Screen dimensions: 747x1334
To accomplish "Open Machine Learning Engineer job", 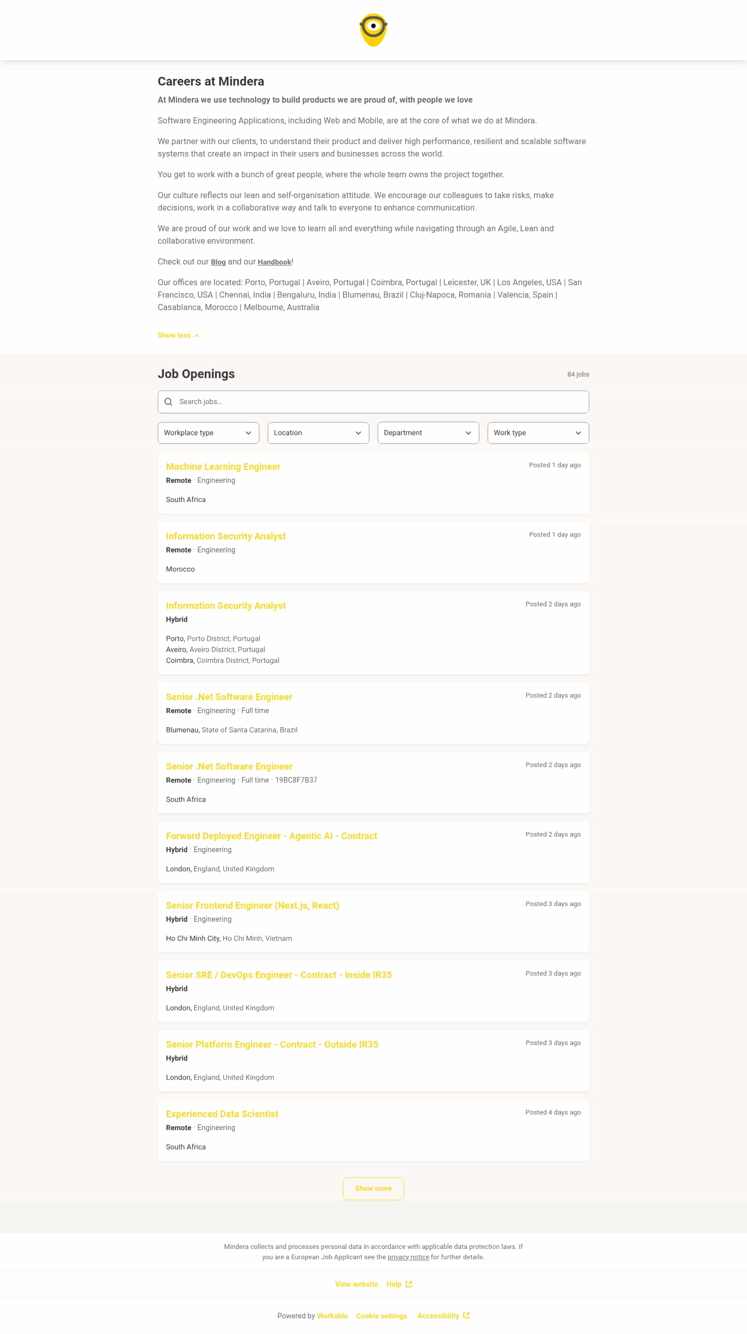I will click(223, 467).
